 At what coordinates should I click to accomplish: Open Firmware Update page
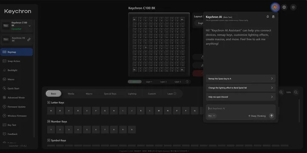click(17, 107)
